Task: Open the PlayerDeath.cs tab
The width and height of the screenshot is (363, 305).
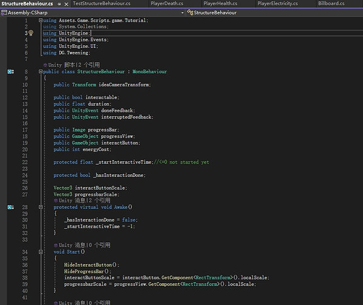Action: [167, 4]
